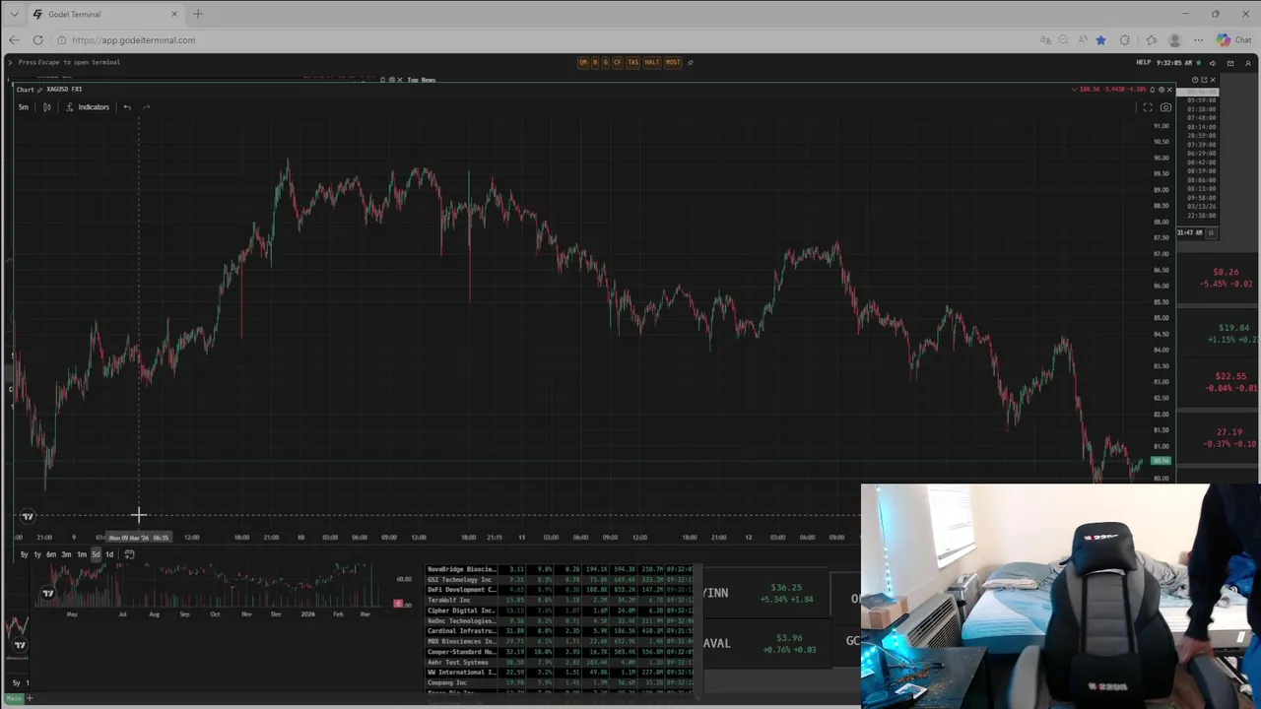Select the 1d time range

click(109, 554)
